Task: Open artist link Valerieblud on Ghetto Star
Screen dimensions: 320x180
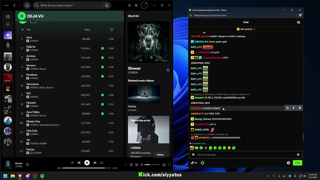Action: (x=45, y=125)
